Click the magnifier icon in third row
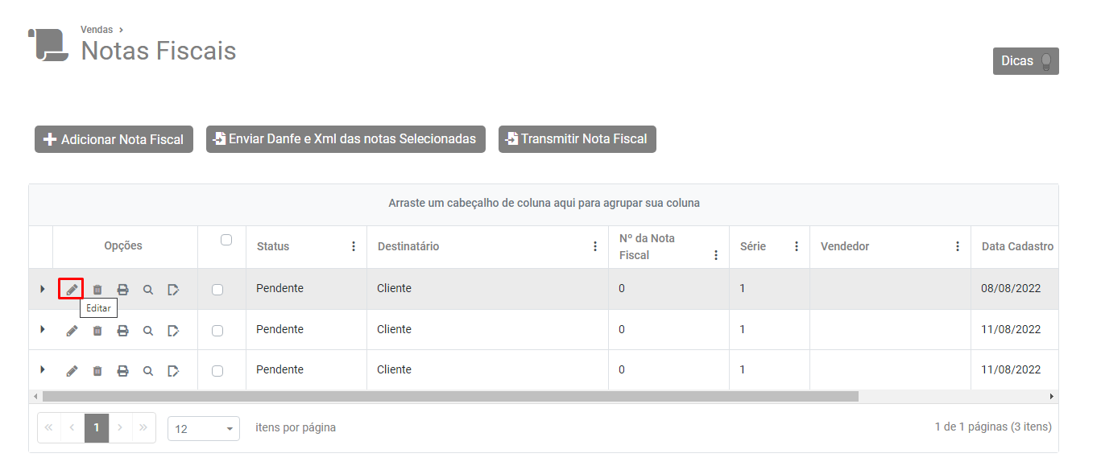Image resolution: width=1101 pixels, height=470 pixels. 148,370
